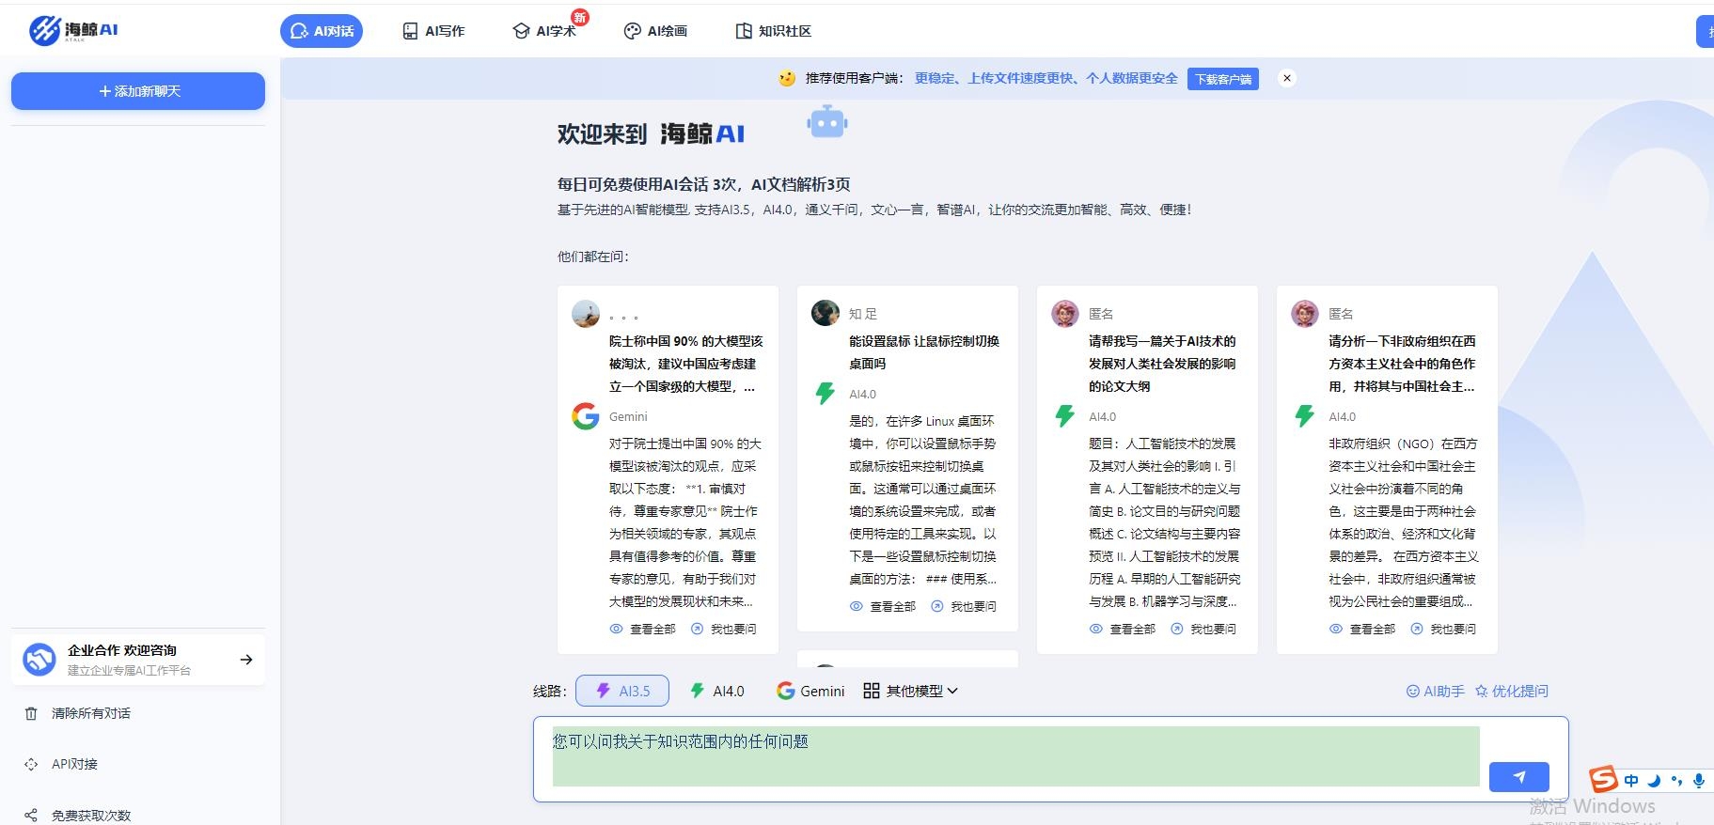Select the Gemini model route

(810, 691)
